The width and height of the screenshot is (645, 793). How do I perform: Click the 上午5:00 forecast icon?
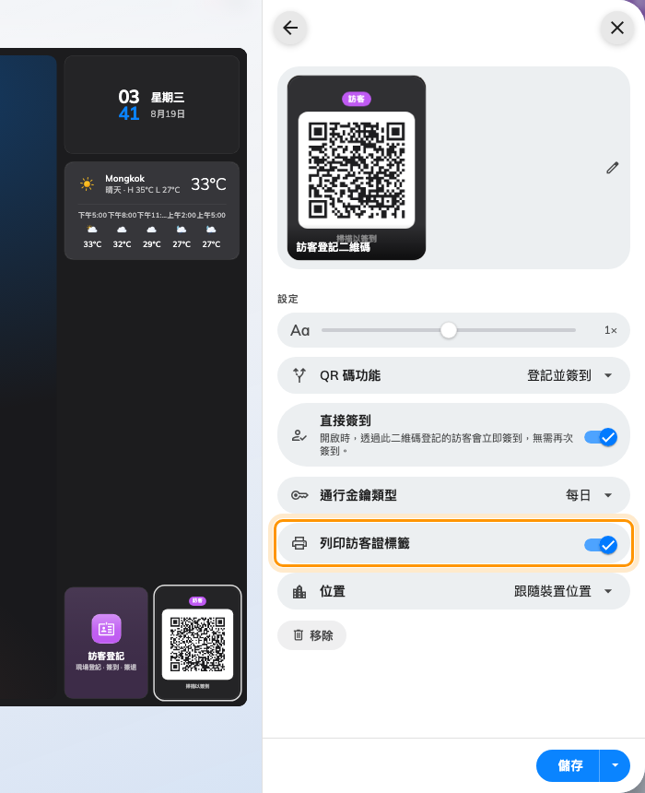211,230
